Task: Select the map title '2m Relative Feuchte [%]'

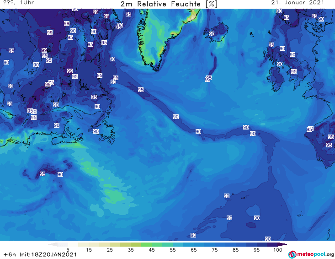Action: coord(169,4)
